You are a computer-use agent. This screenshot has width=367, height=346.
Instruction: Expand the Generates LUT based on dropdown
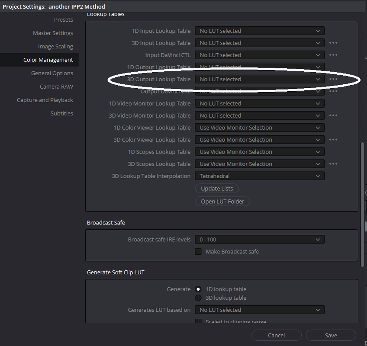point(260,310)
